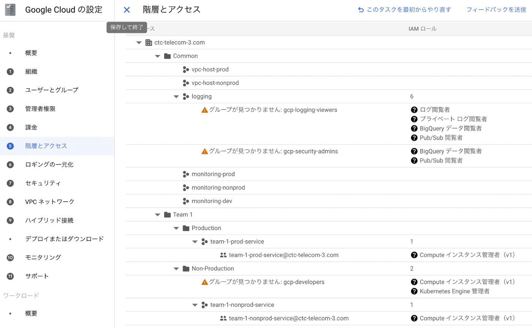
Task: Click the gcp-logging-viewers missing group text
Action: click(273, 110)
